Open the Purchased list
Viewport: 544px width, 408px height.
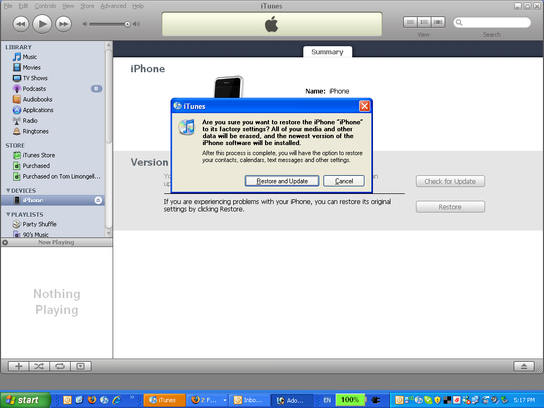pos(36,166)
